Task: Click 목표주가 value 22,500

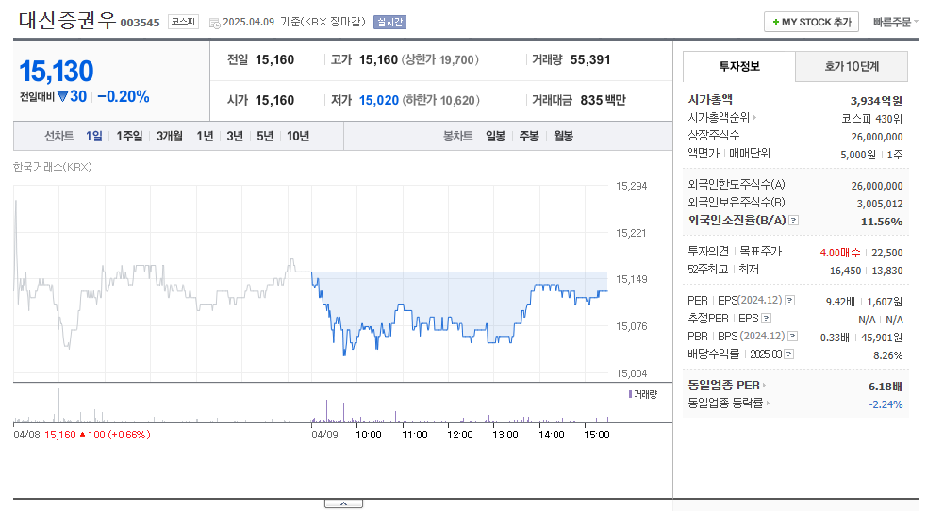Action: click(x=886, y=253)
